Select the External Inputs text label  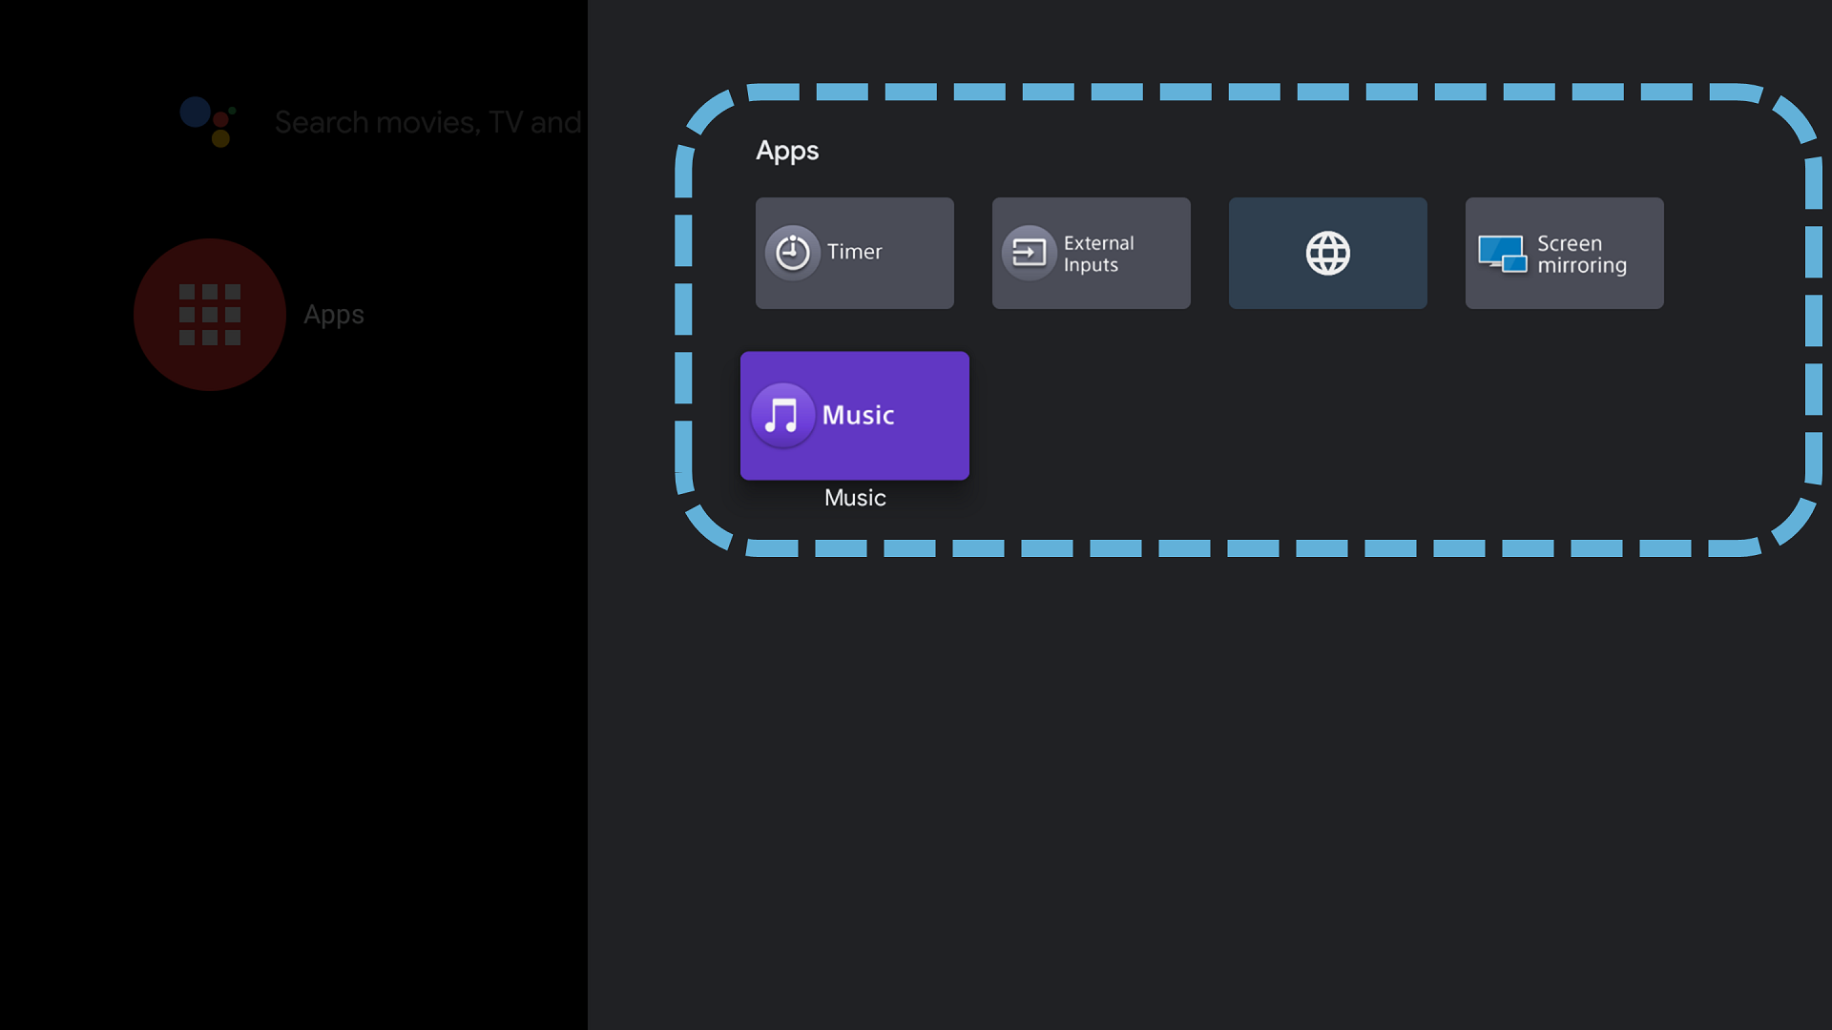(x=1098, y=254)
